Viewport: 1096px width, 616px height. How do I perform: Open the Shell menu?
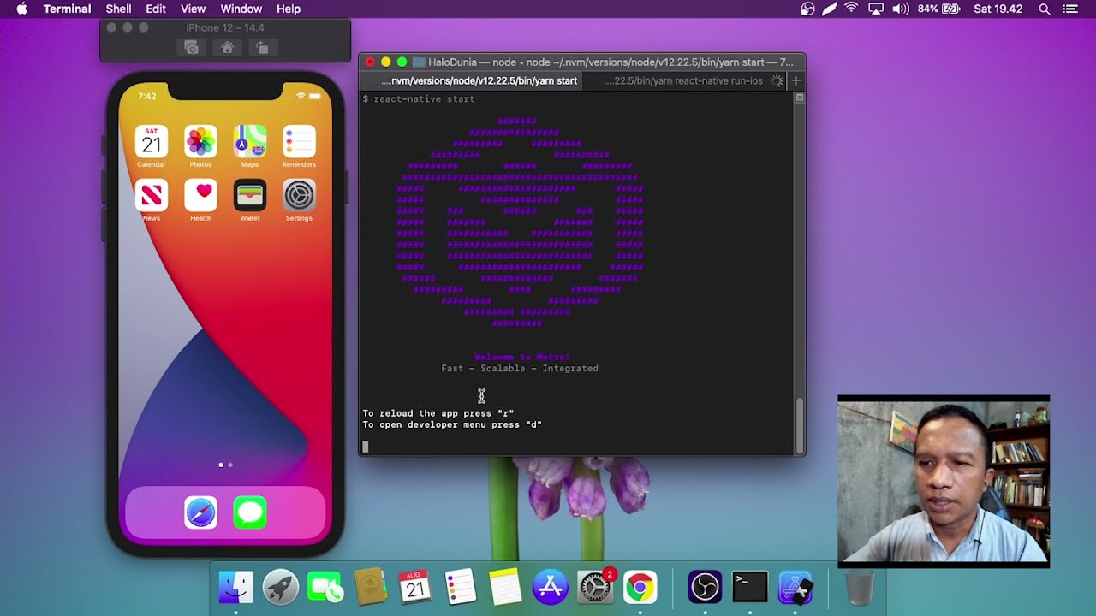click(x=118, y=9)
